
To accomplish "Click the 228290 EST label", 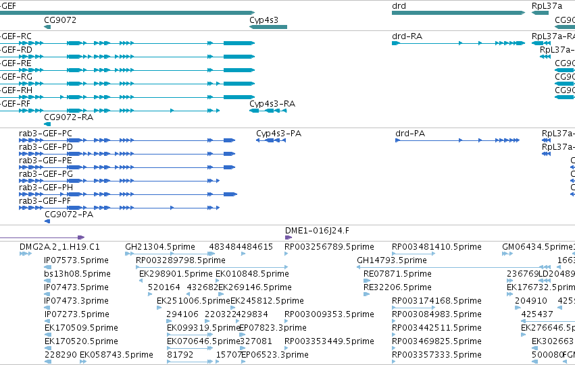I will 61,355.
